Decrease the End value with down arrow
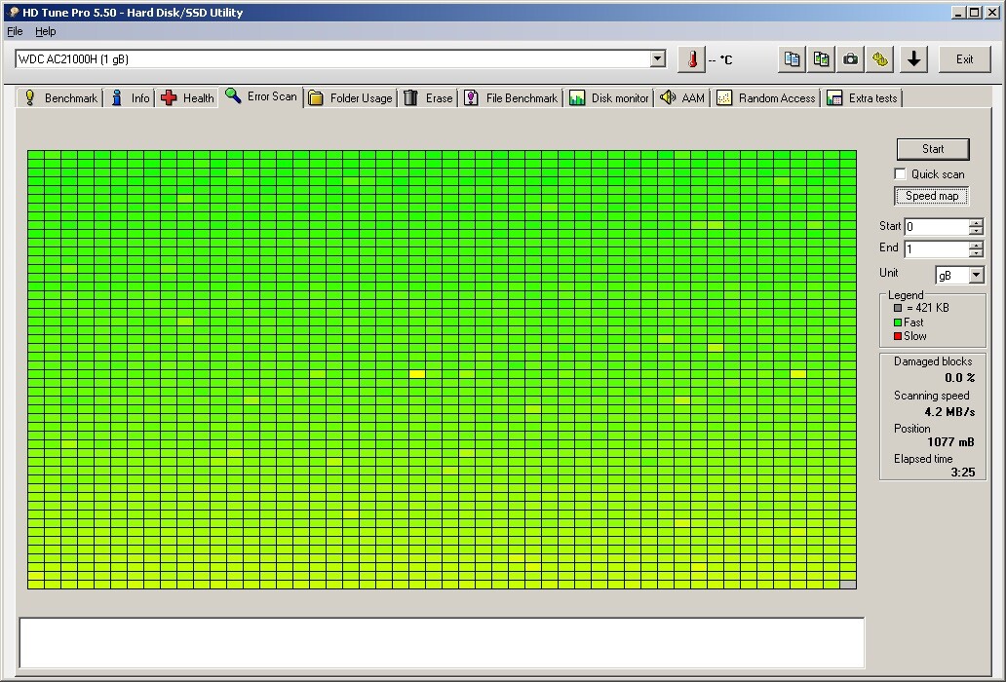This screenshot has width=1006, height=682. [976, 253]
